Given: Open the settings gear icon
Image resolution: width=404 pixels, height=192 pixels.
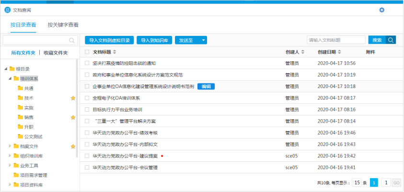Looking at the screenshot, I should (381, 10).
